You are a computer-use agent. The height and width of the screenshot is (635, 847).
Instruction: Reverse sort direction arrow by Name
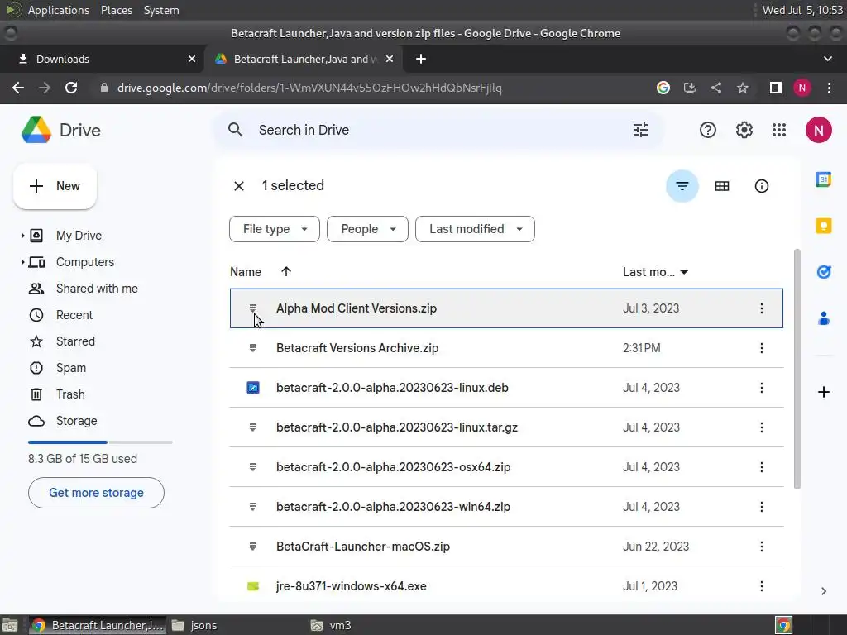(x=286, y=271)
